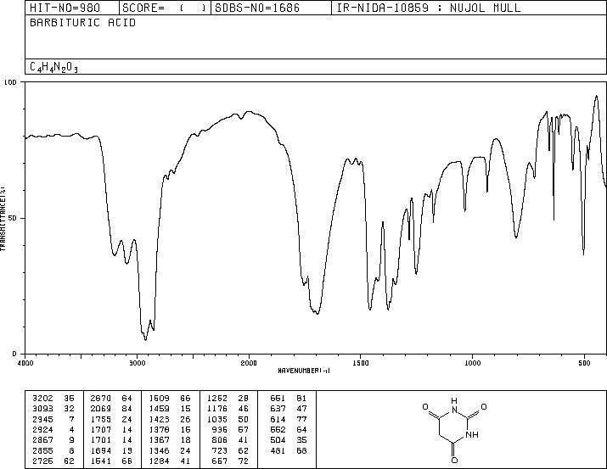Image resolution: width=607 pixels, height=469 pixels.
Task: Click the 2000 tick label on x-axis
Action: (x=249, y=363)
